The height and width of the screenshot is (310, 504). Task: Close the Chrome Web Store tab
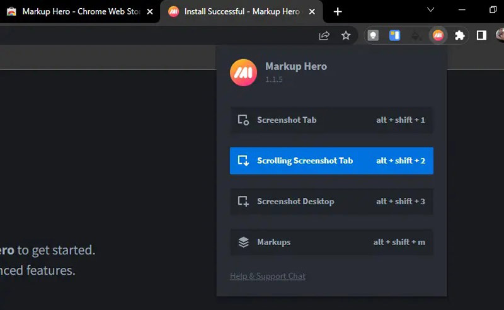tap(150, 11)
